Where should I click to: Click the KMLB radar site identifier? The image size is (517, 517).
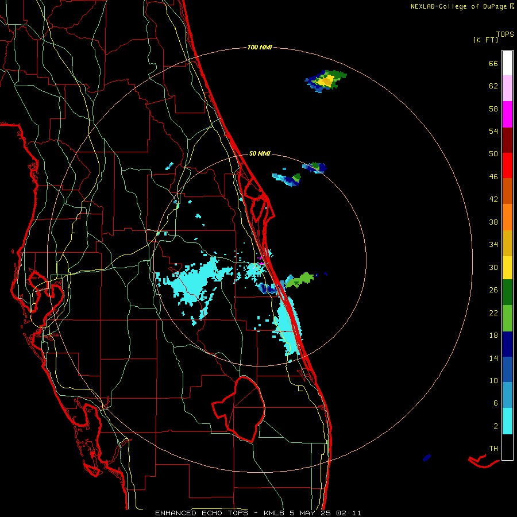click(x=273, y=513)
